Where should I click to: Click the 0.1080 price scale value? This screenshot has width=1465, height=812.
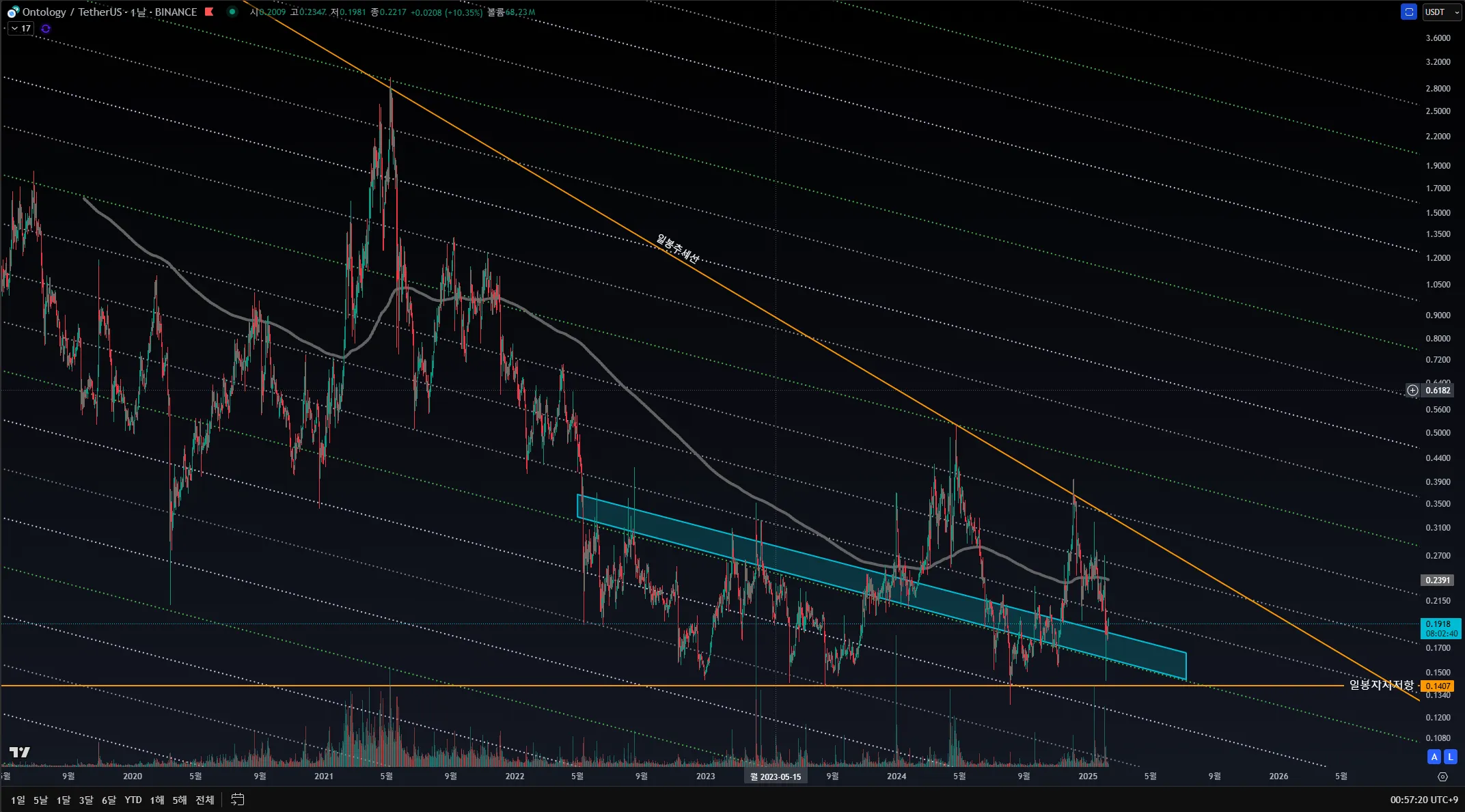pos(1438,738)
